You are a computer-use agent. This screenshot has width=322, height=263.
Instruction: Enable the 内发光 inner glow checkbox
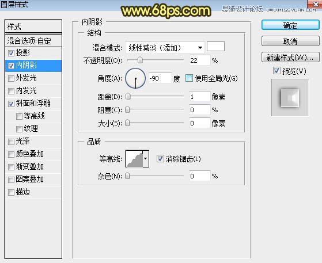pos(11,91)
